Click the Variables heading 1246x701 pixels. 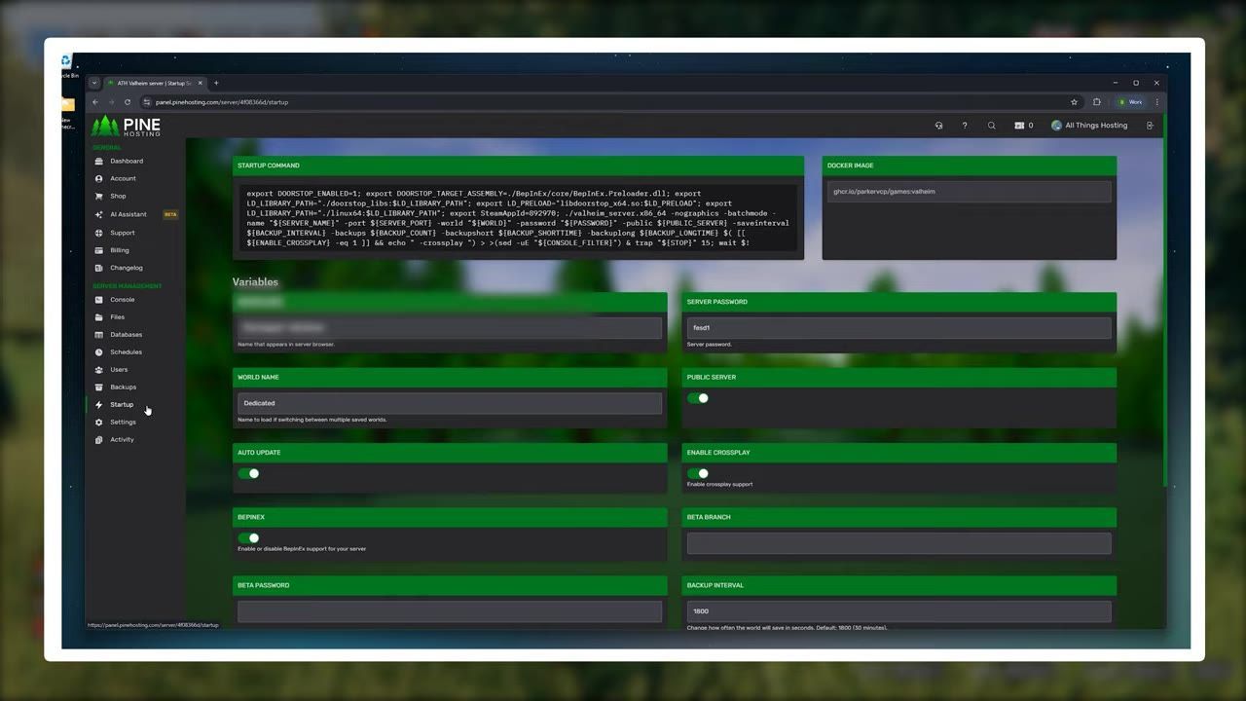(x=255, y=281)
